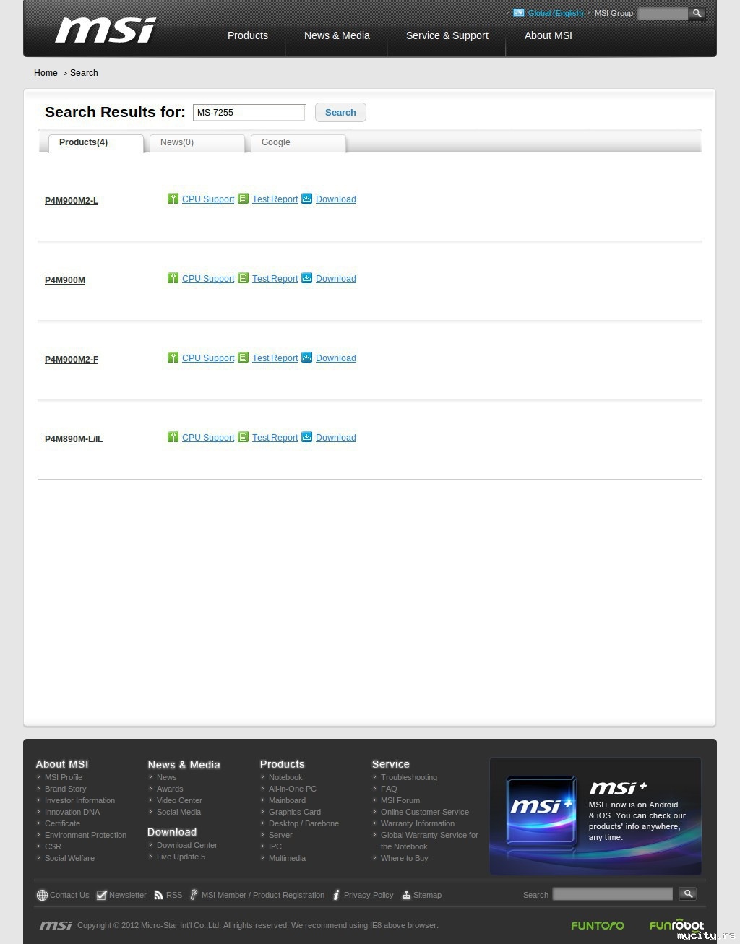The image size is (740, 944).
Task: Click the Search button beside MS-7255
Action: tap(340, 113)
